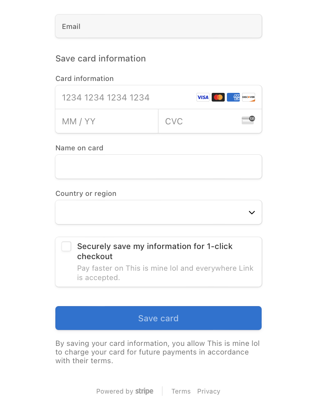Click the CVC card illustration icon
317x412 pixels.
click(248, 120)
